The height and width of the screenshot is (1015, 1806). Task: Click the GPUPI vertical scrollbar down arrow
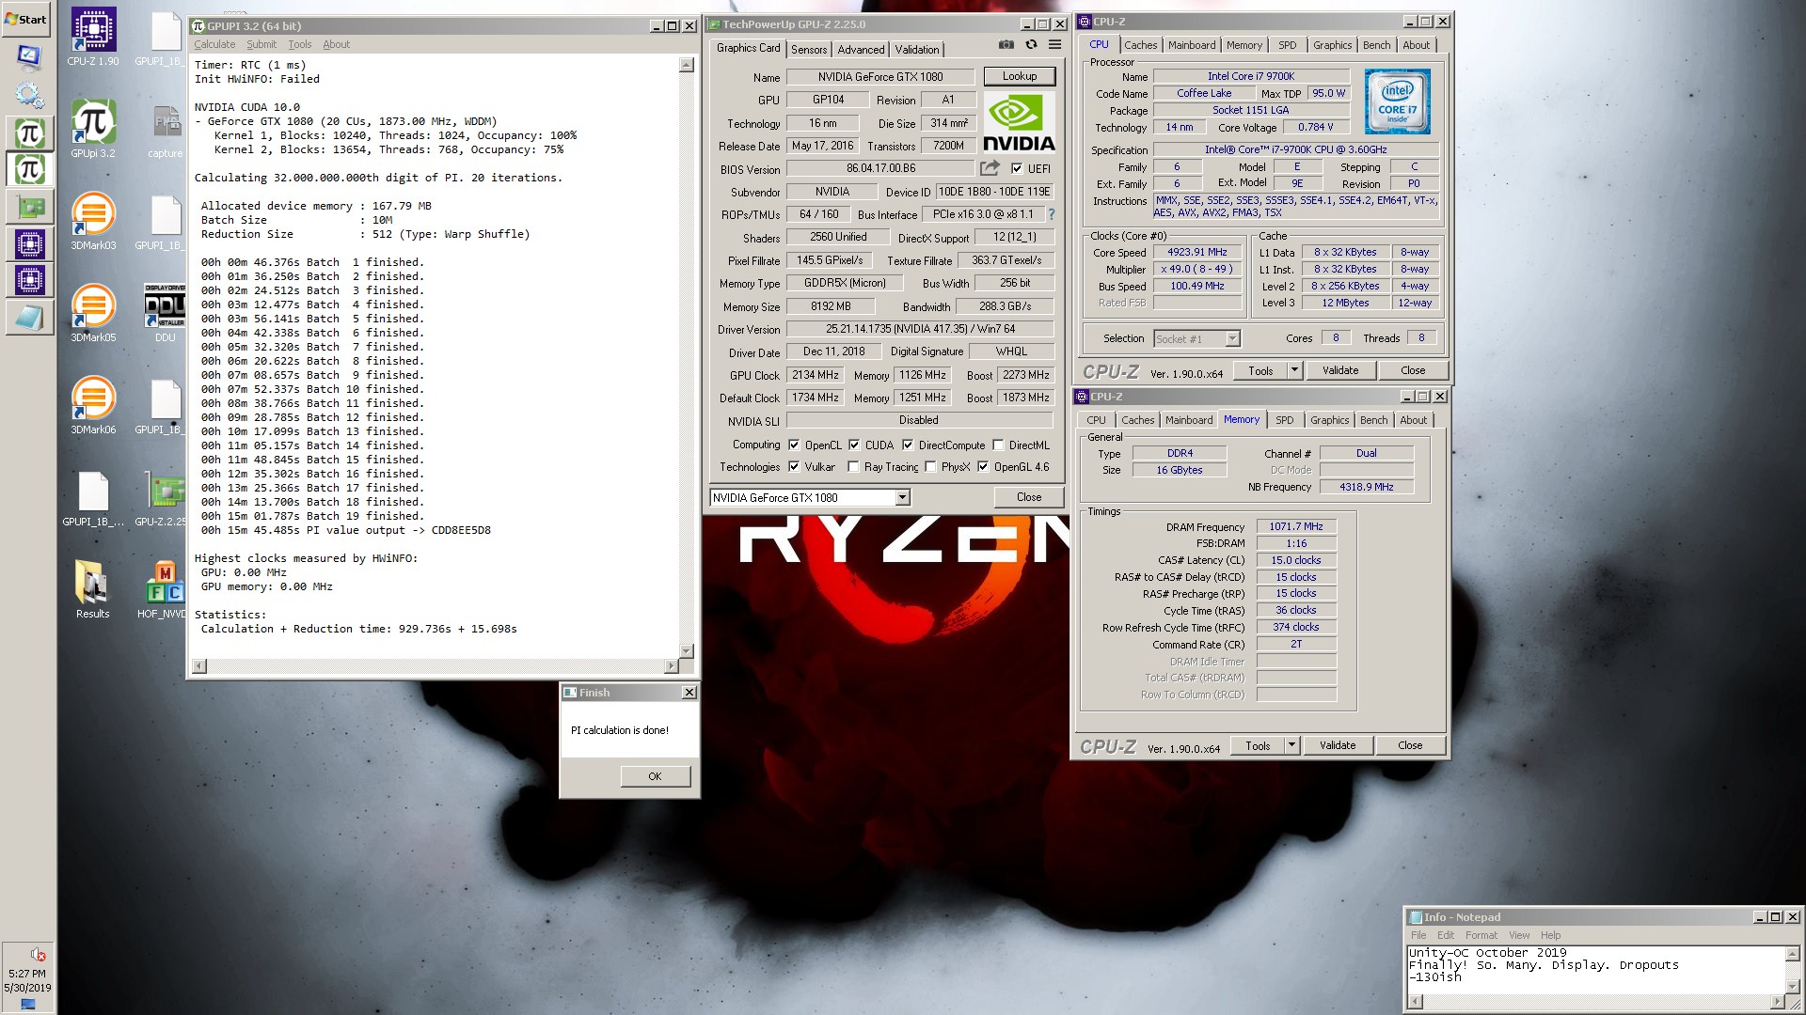[686, 650]
